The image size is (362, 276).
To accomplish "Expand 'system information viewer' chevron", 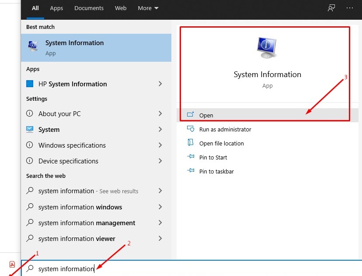I will pos(160,238).
